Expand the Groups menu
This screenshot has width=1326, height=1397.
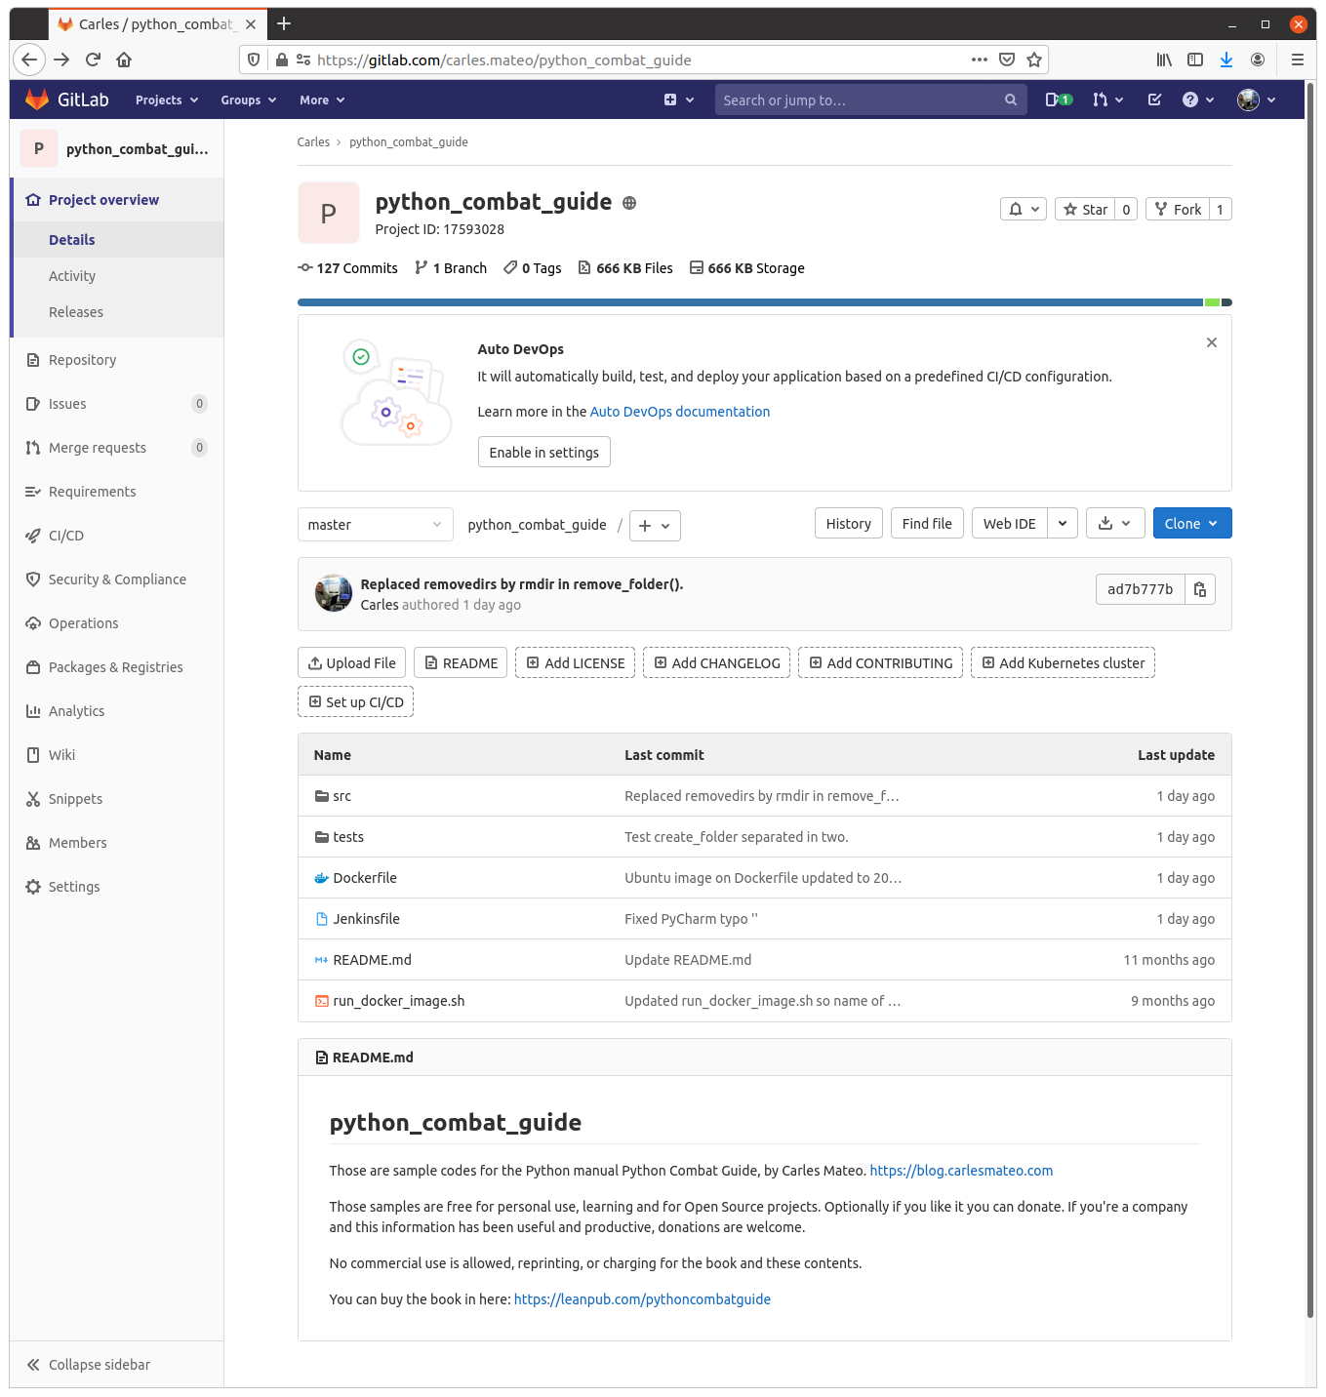249,100
